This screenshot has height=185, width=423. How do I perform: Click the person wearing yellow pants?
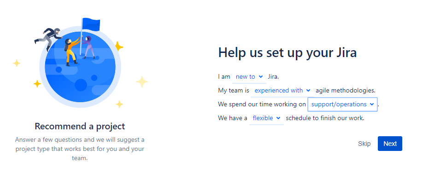pos(70,52)
